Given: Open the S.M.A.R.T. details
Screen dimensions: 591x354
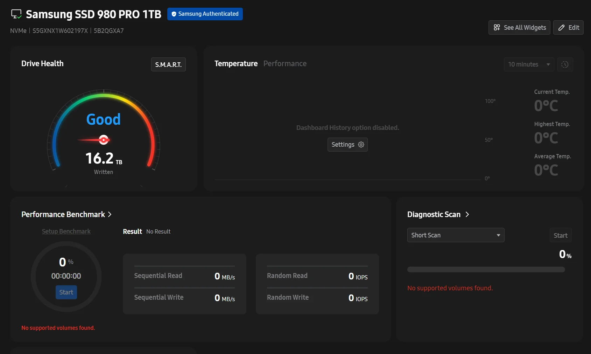Looking at the screenshot, I should (x=168, y=64).
